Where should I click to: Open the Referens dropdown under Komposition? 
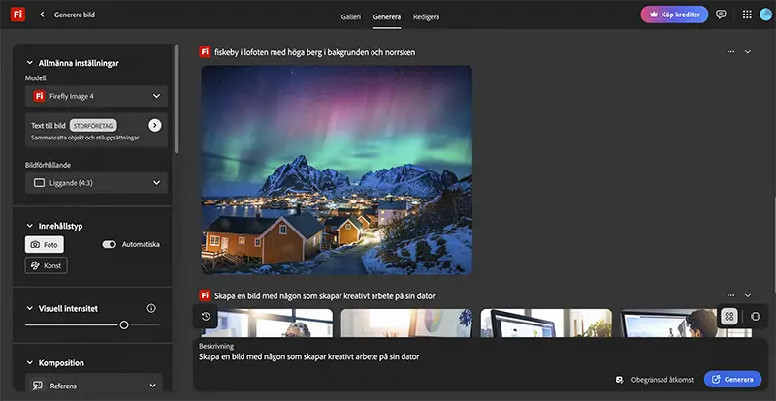[94, 386]
